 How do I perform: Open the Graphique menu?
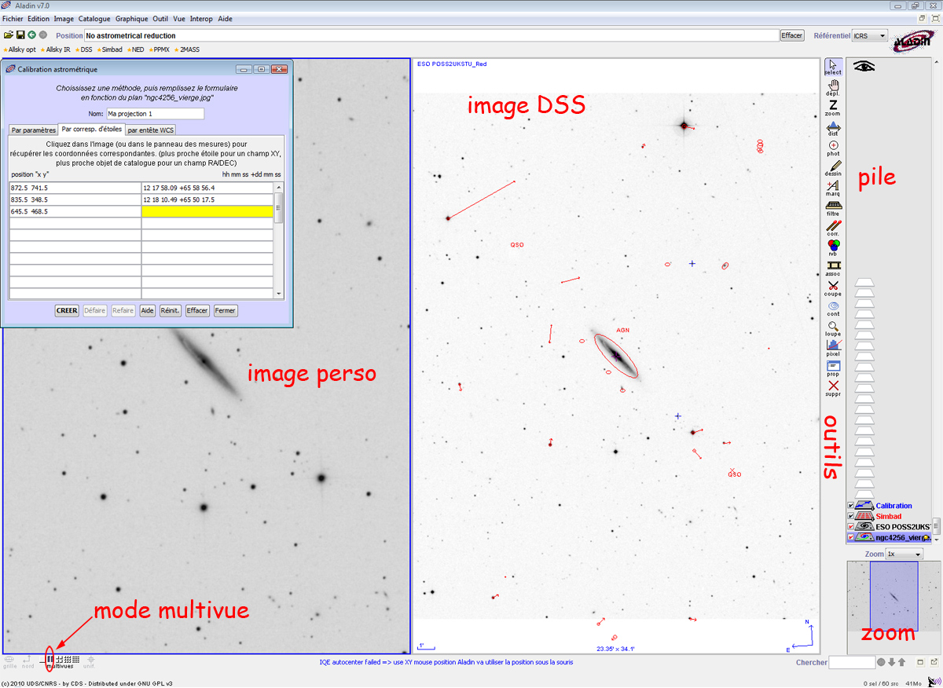131,18
